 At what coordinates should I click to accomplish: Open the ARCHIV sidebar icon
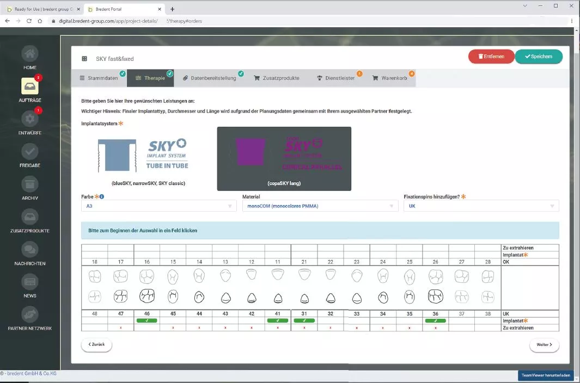click(30, 184)
